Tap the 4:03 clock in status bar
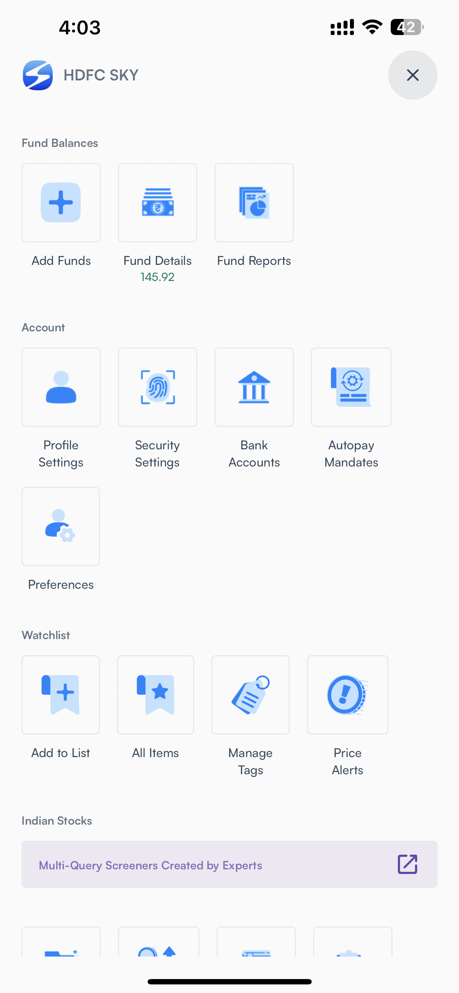Viewport: 459px width, 993px height. 80,28
